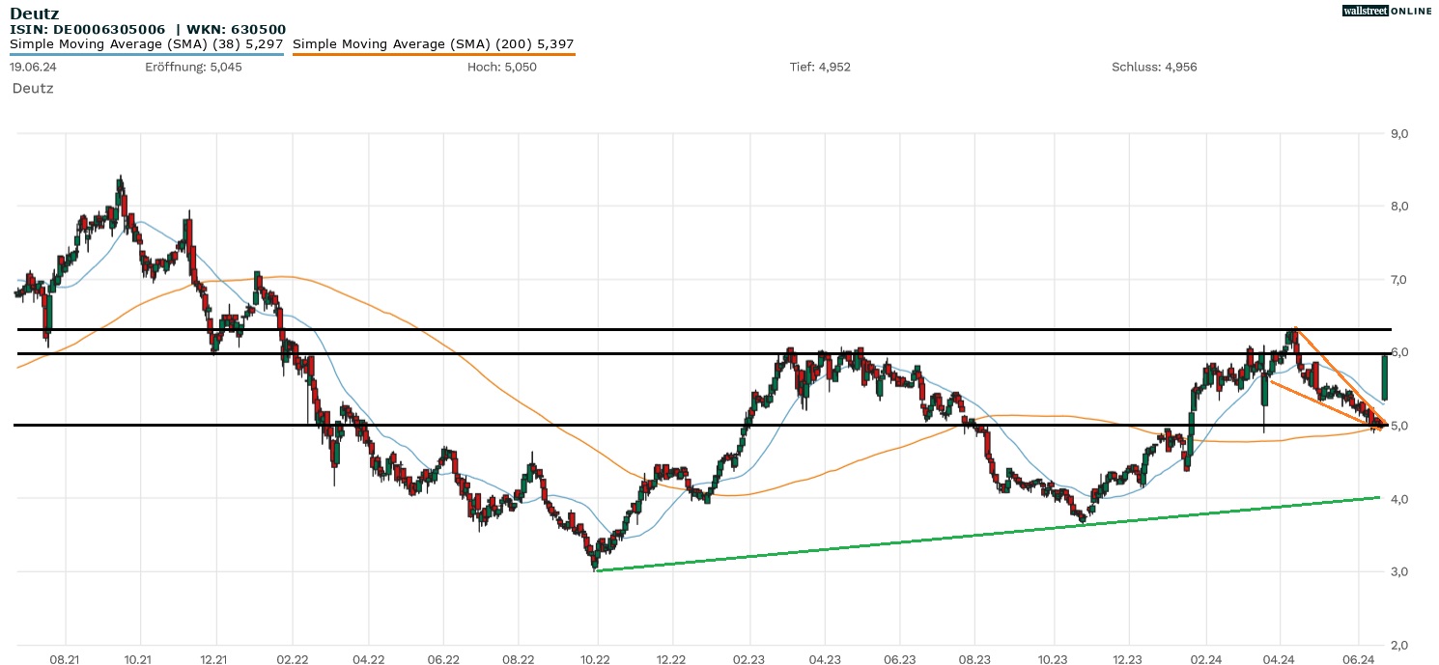1439x665 pixels.
Task: Click the 04.24 x-axis date label
Action: click(x=1279, y=659)
